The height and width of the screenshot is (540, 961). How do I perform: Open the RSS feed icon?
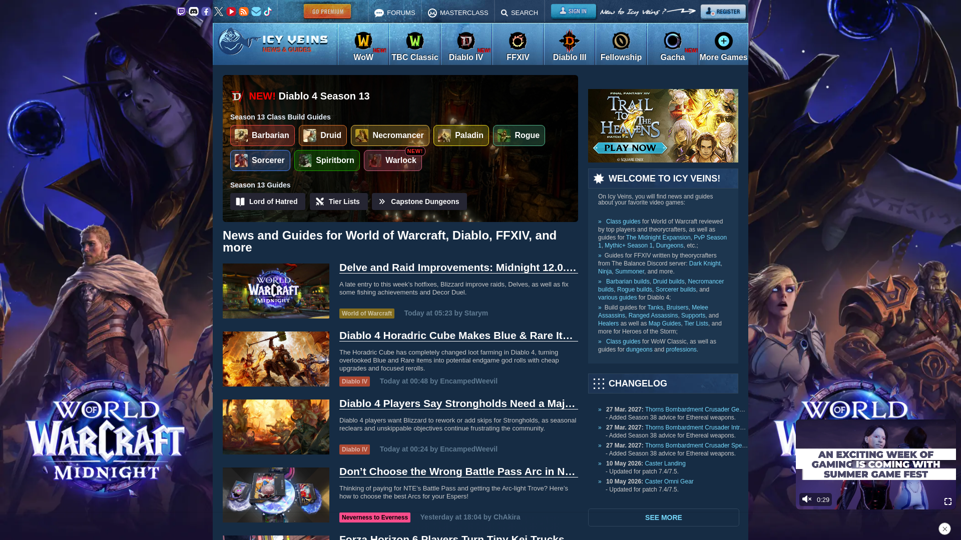(244, 11)
